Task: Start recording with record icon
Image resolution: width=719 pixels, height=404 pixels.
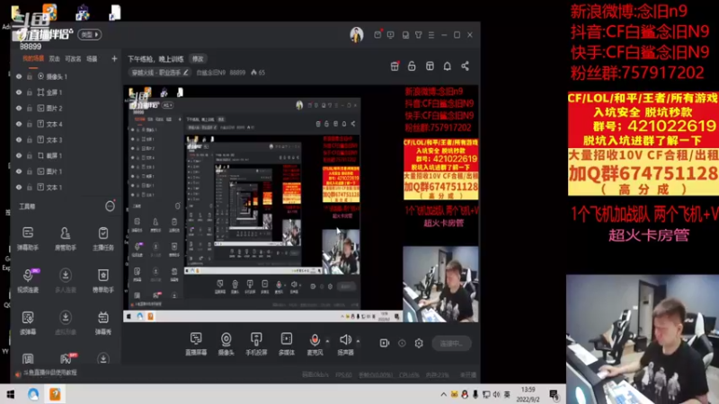Action: (385, 343)
